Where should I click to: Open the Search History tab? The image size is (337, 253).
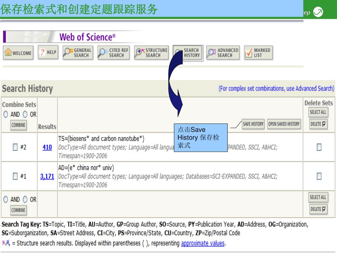tap(188, 53)
